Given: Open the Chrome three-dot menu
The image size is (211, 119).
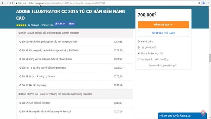Looking at the screenshot, I should pos(209,3).
